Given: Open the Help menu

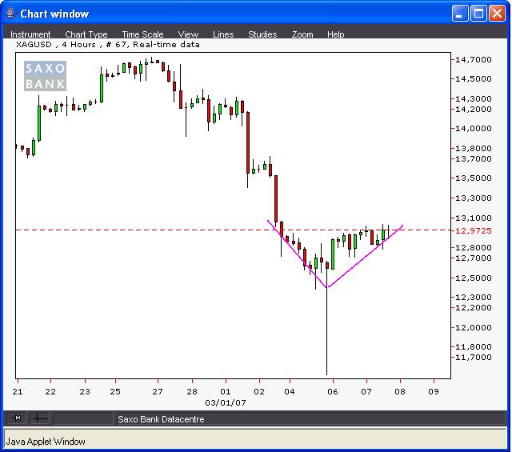Looking at the screenshot, I should point(336,34).
